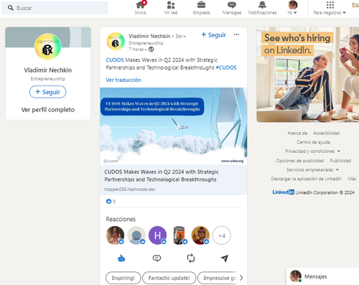Image resolution: width=359 pixels, height=285 pixels.
Task: Click the repost arrows icon
Action: (191, 258)
